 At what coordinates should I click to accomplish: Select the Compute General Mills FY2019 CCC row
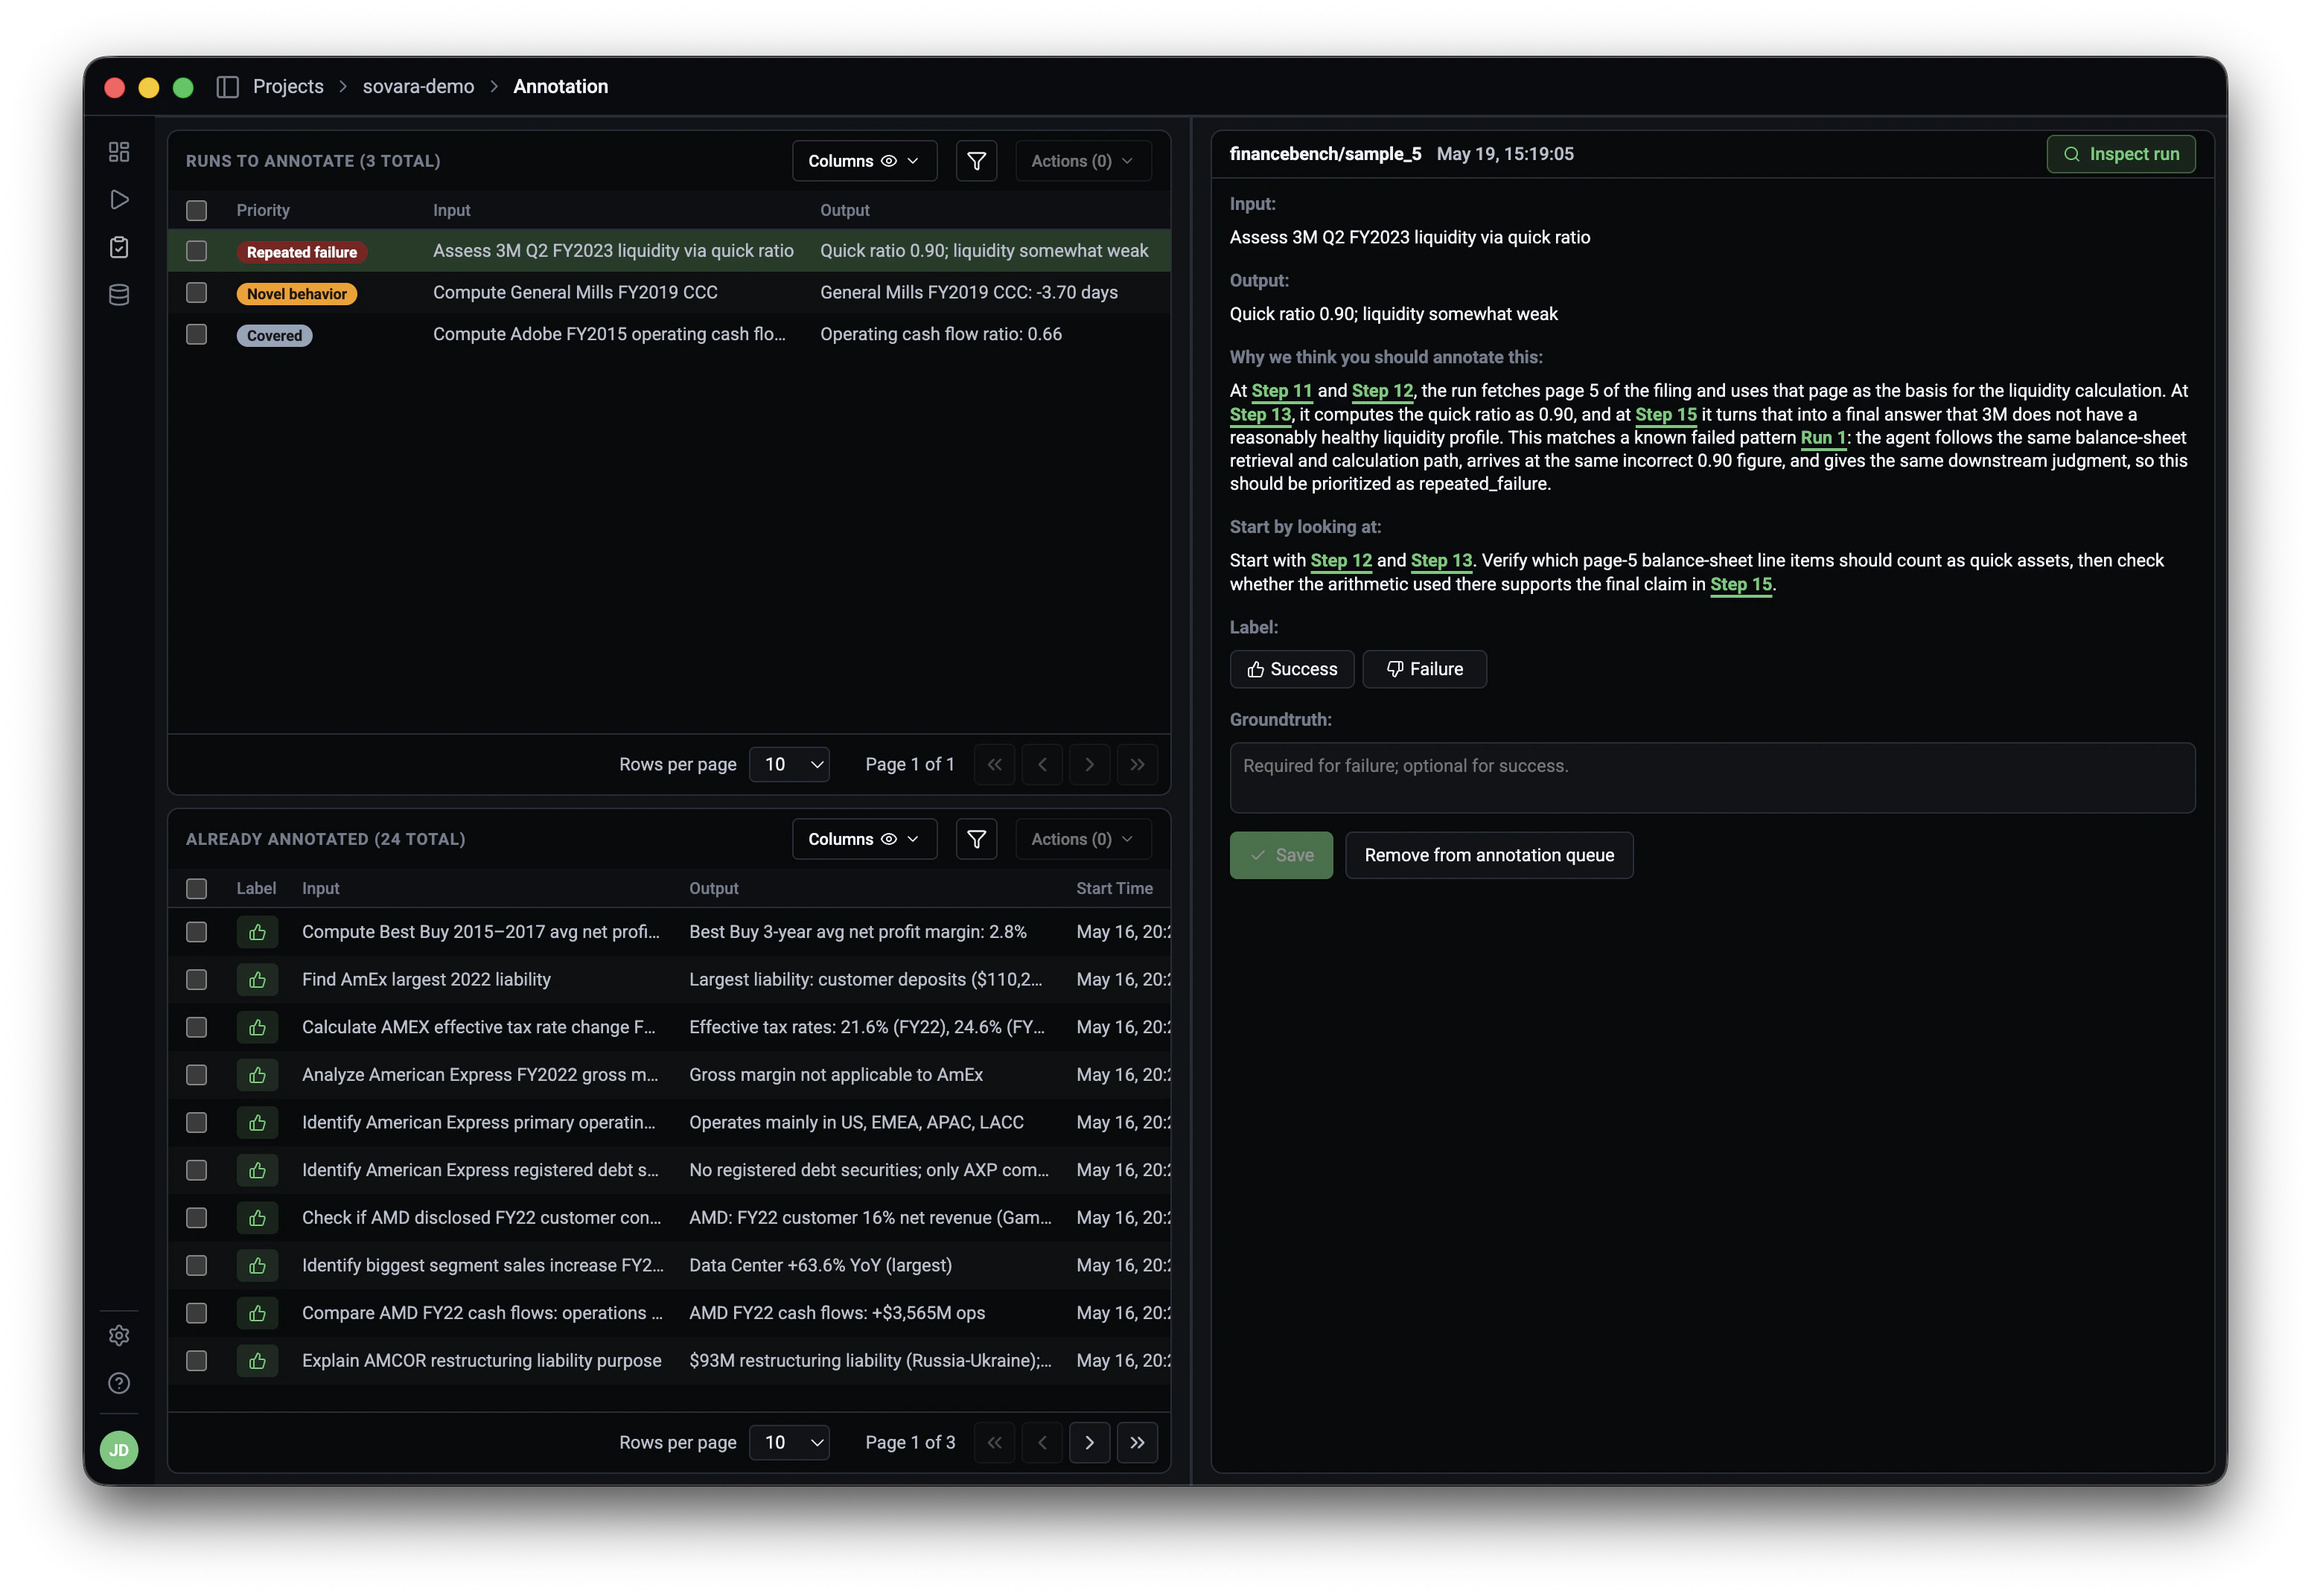669,293
